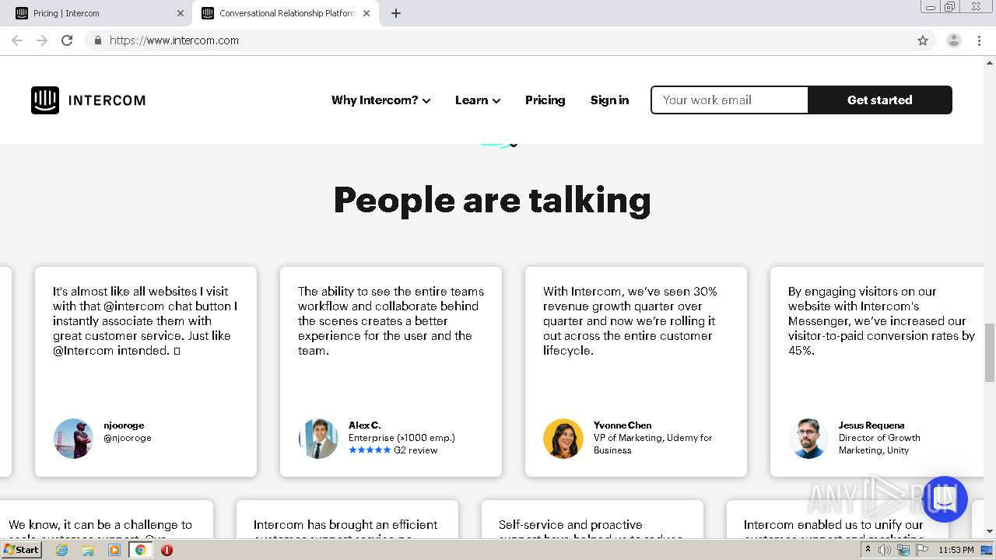
Task: Show hidden system tray icons
Action: click(x=868, y=550)
